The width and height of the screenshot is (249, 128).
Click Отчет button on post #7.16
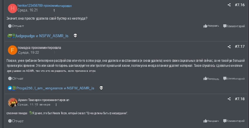pos(16,26)
